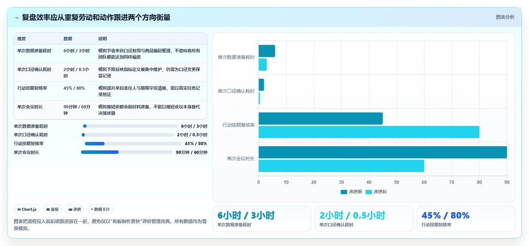Open the 6小时 / 3小时 data card
529x246 pixels.
point(261,219)
